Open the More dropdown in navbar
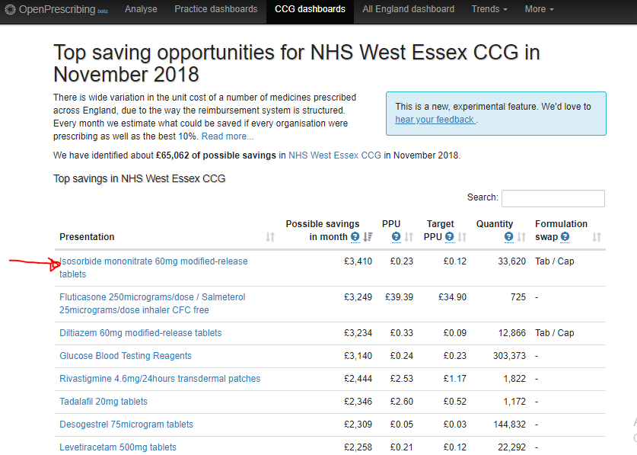The image size is (637, 455). click(539, 9)
